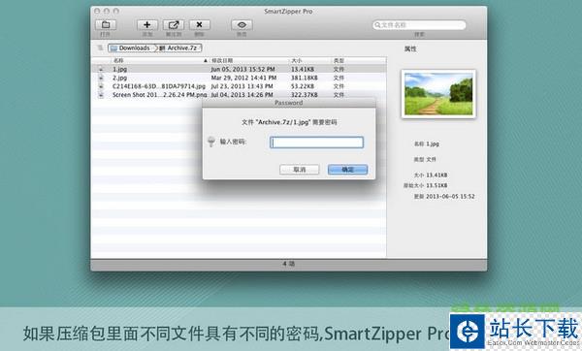Click the file icon beside 2.jpg
Viewport: 582px width, 351px height.
click(101, 78)
